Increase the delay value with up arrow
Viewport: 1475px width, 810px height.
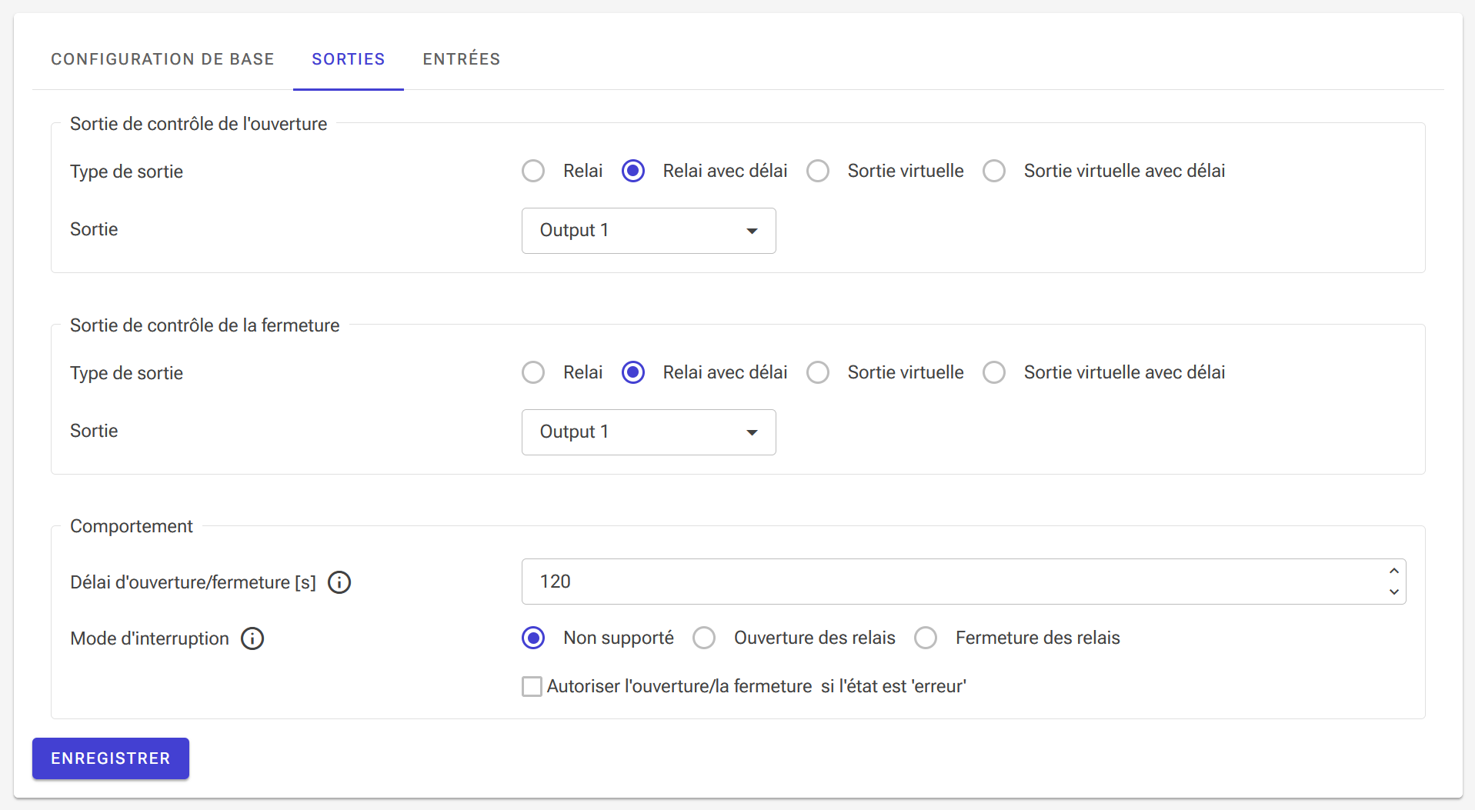1393,571
